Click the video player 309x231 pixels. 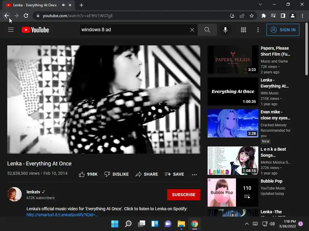point(104,99)
